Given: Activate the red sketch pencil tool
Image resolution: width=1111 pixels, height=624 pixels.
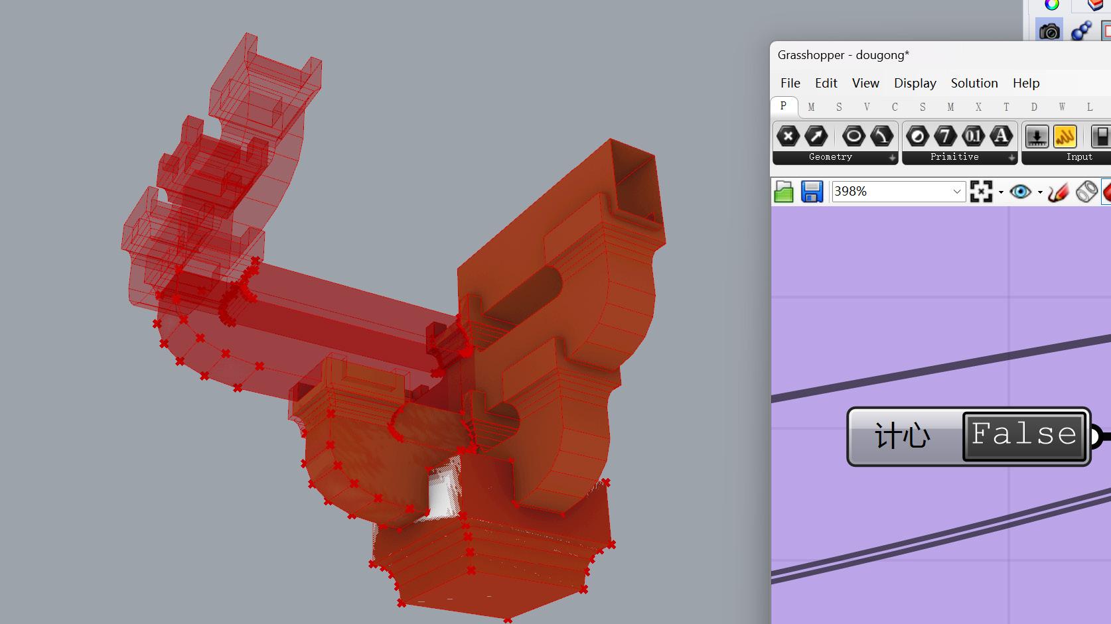Looking at the screenshot, I should [x=1058, y=192].
